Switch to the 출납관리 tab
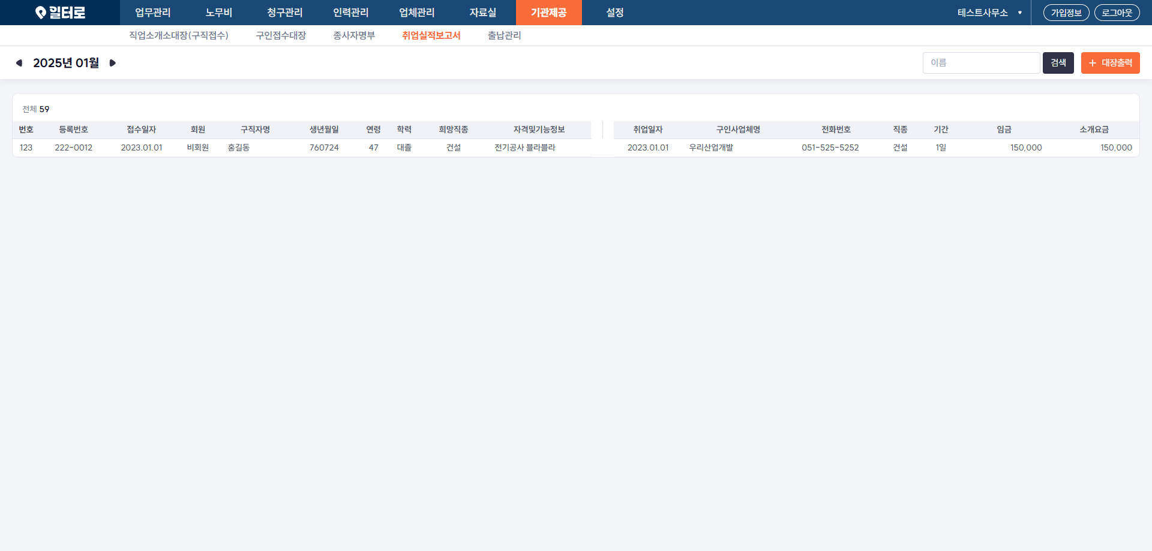The height and width of the screenshot is (551, 1152). point(504,35)
